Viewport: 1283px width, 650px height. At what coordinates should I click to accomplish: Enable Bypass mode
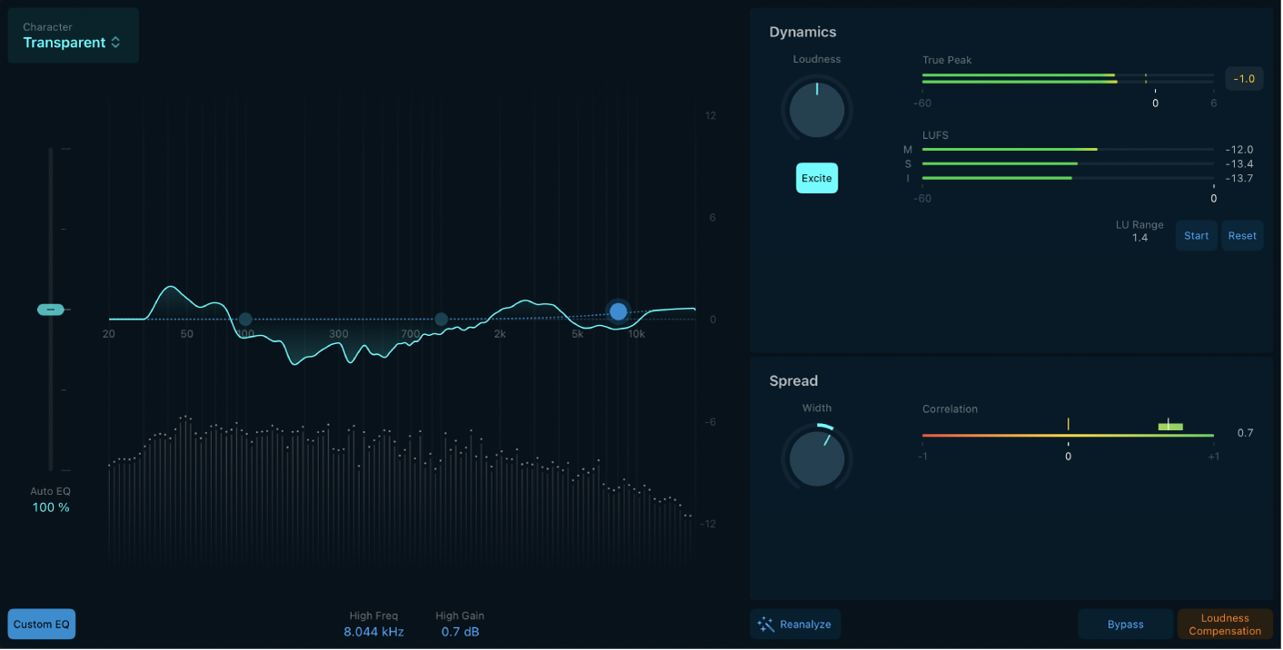1125,624
